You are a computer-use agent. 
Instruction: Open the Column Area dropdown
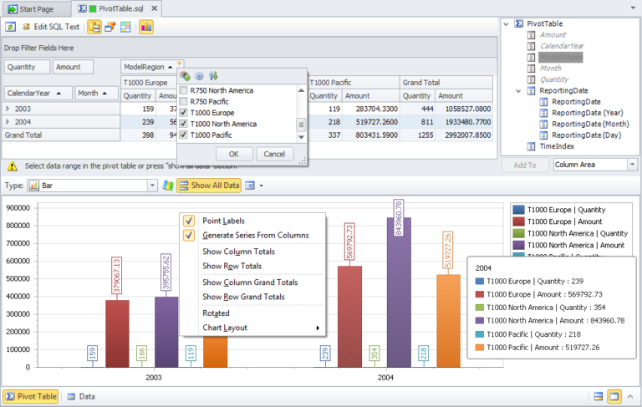(x=631, y=165)
